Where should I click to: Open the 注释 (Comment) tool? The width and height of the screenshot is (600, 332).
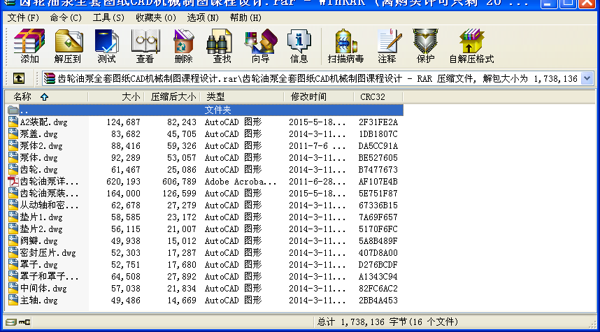pyautogui.click(x=387, y=46)
